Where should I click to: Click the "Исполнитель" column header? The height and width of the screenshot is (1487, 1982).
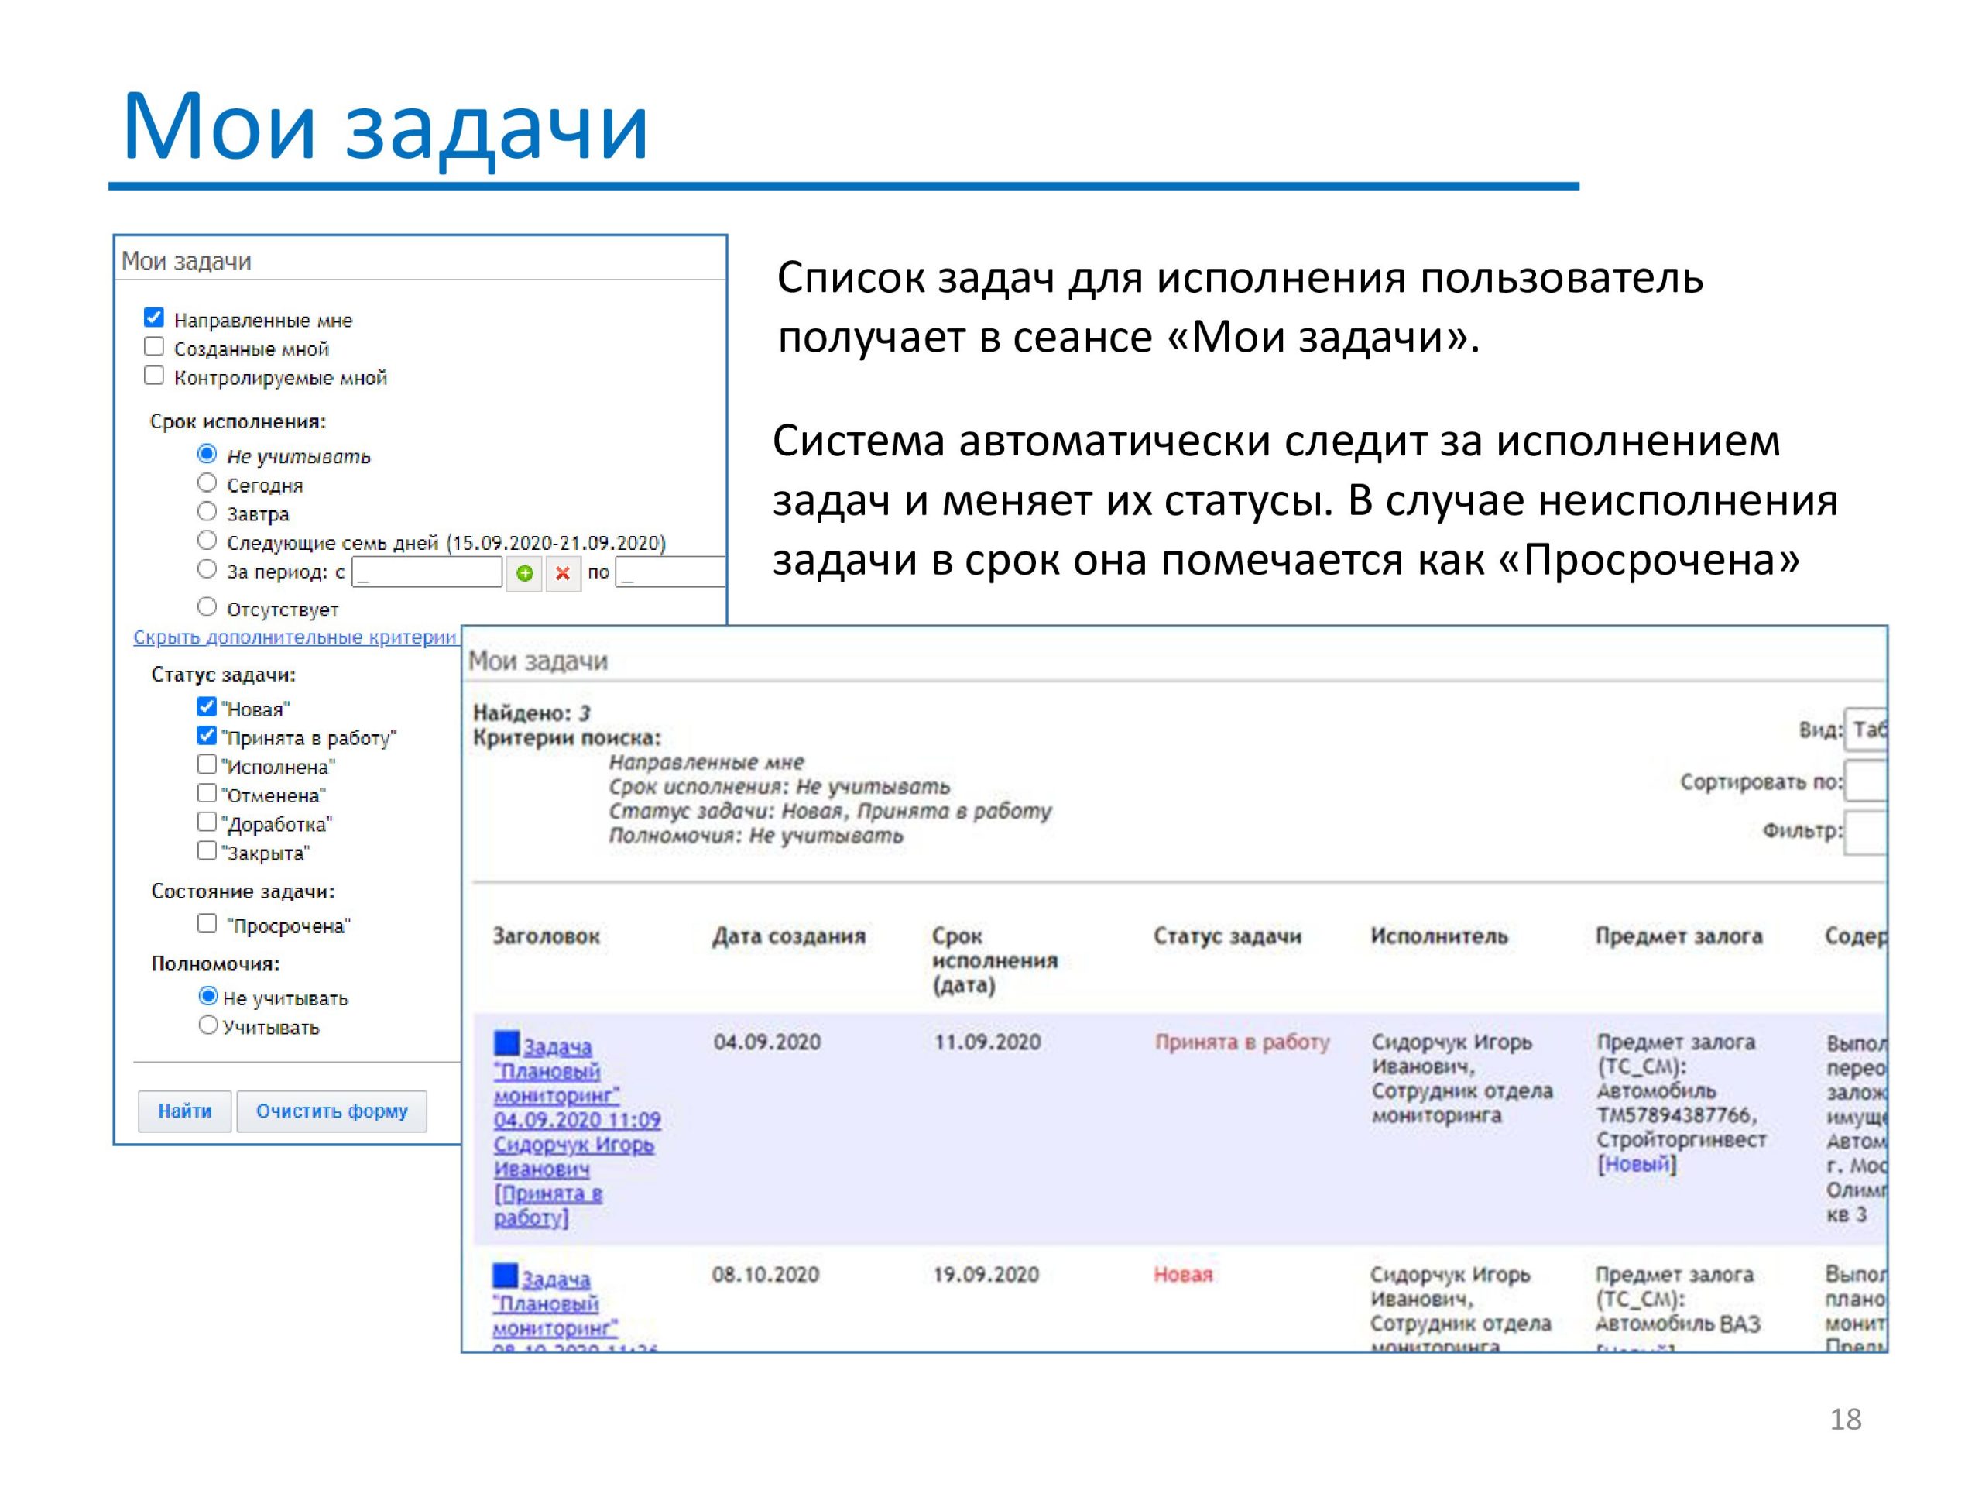click(1439, 936)
